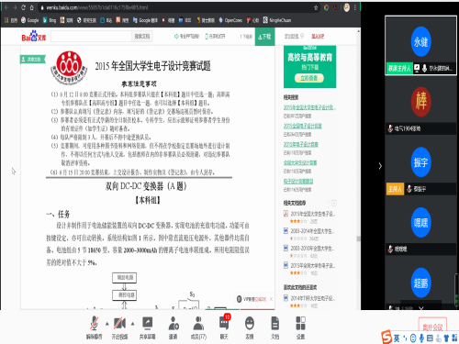Click the Sogou input method S icon
Screen dimensions: 459x344
(x=386, y=337)
